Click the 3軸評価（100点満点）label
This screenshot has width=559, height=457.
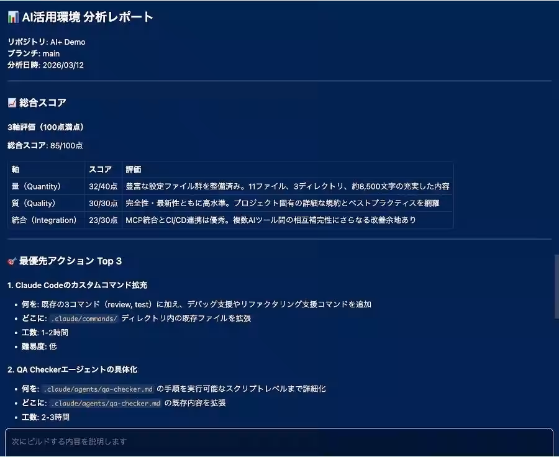coord(46,126)
